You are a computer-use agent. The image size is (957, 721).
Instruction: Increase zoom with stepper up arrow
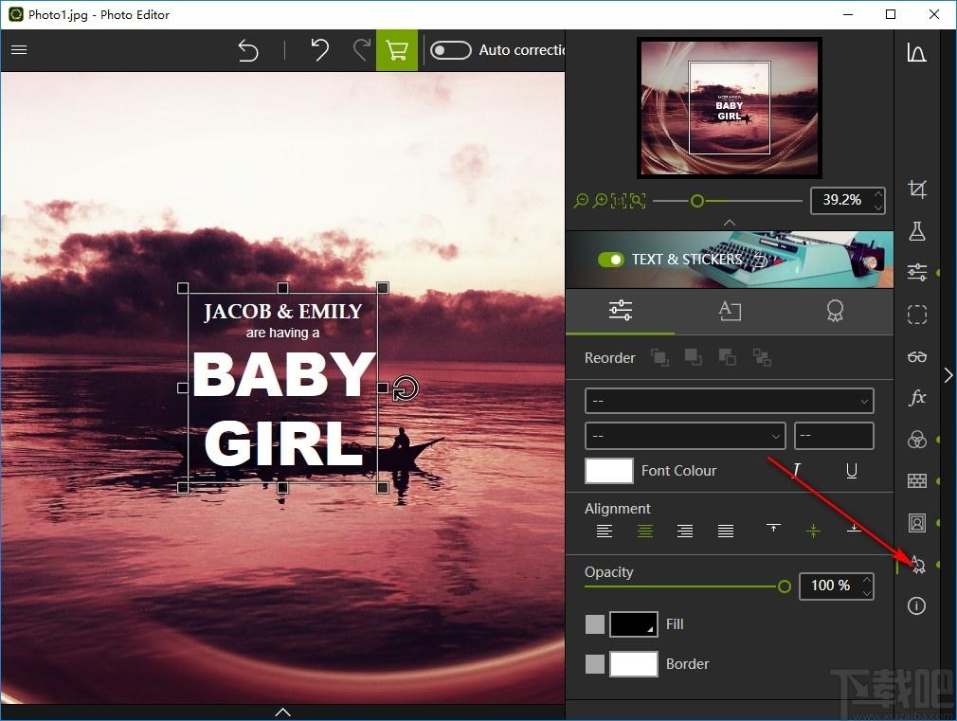pyautogui.click(x=878, y=194)
